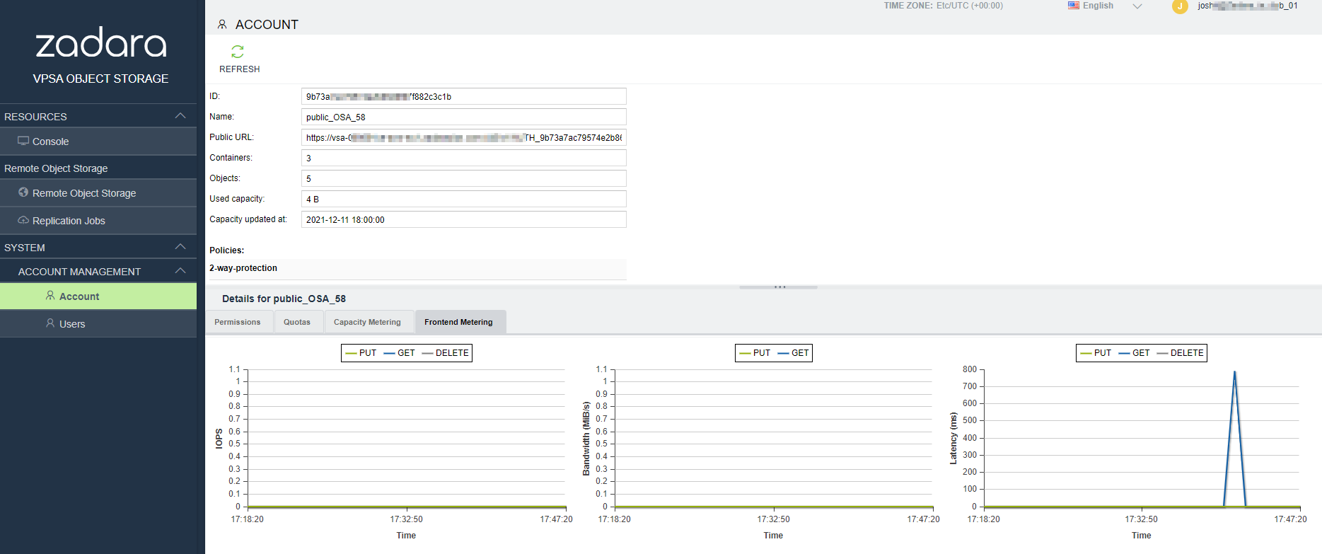Click the Replication Jobs cloud icon

(23, 220)
